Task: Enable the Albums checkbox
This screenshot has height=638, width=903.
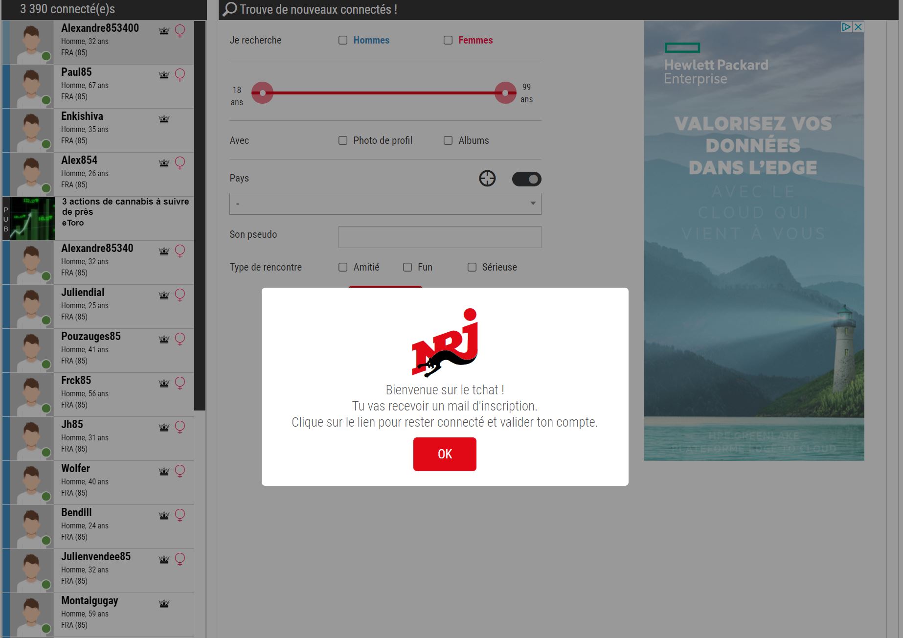Action: (x=448, y=140)
